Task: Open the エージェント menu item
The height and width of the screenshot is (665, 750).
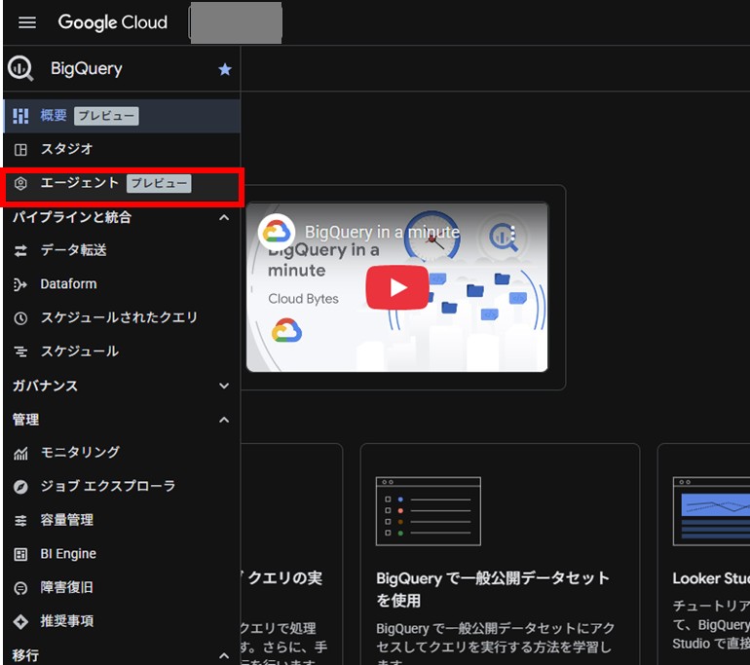Action: (122, 184)
